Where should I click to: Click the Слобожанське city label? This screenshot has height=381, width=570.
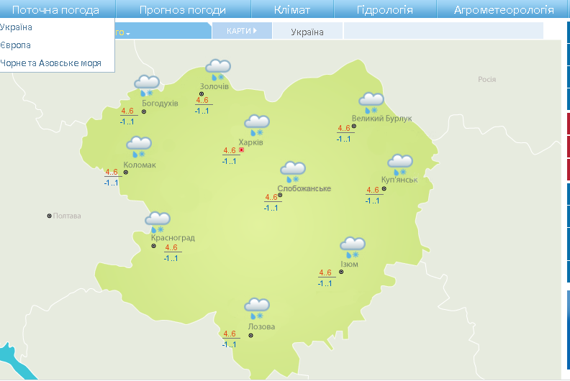coord(304,188)
